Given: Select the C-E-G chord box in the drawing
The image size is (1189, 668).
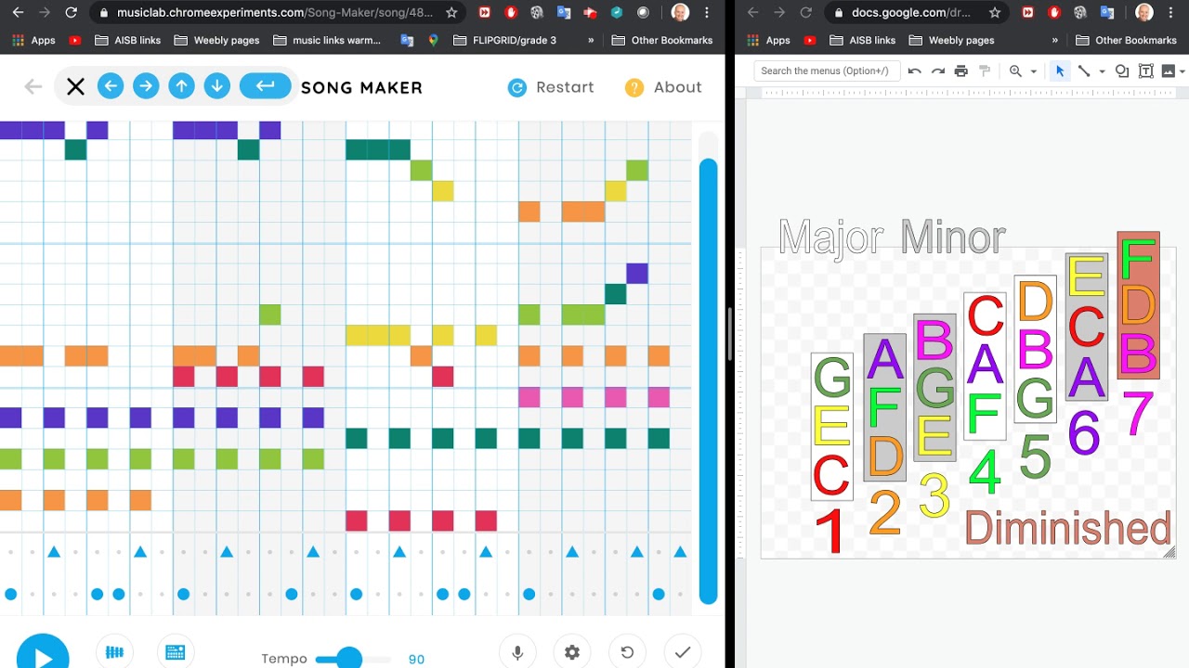Looking at the screenshot, I should pos(831,427).
